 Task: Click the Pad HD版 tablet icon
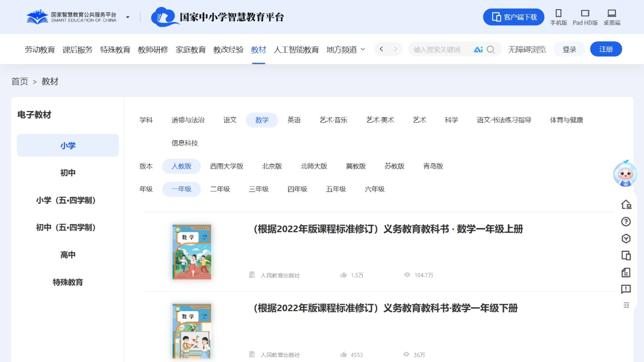[585, 13]
